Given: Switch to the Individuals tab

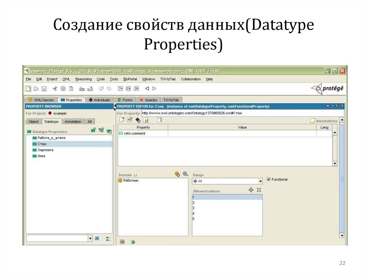Looking at the screenshot, I should 100,100.
